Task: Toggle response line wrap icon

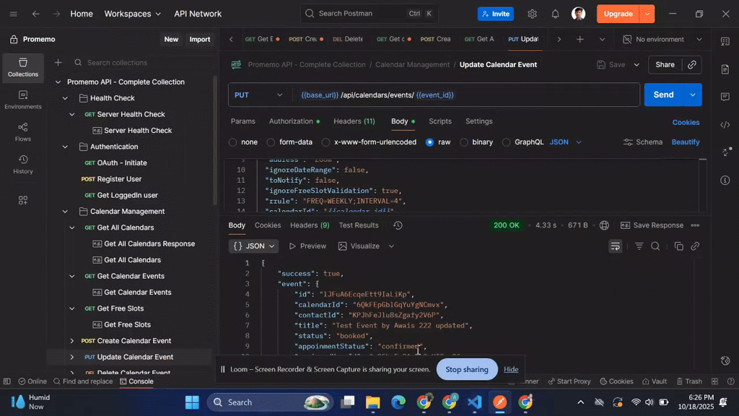Action: [615, 246]
